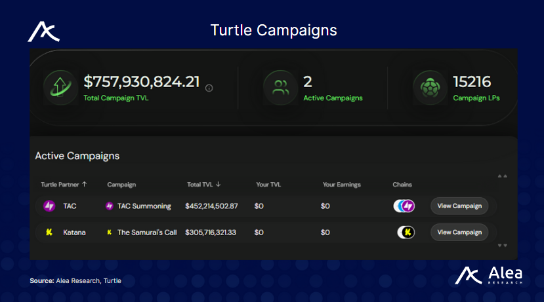This screenshot has width=544, height=302.
Task: Click the Katana row chain icon
Action: (406, 233)
